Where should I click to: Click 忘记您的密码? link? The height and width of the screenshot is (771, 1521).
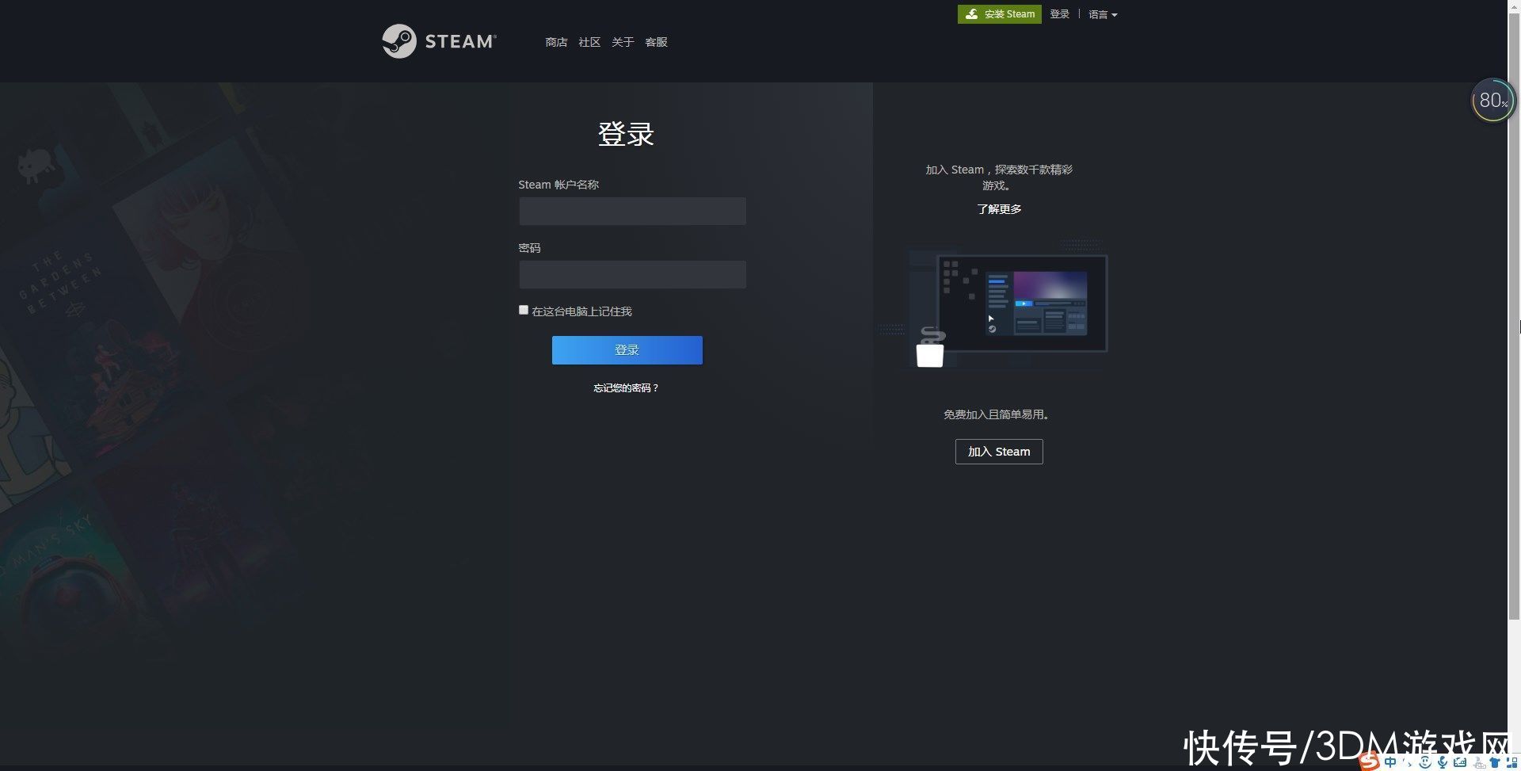click(x=626, y=387)
